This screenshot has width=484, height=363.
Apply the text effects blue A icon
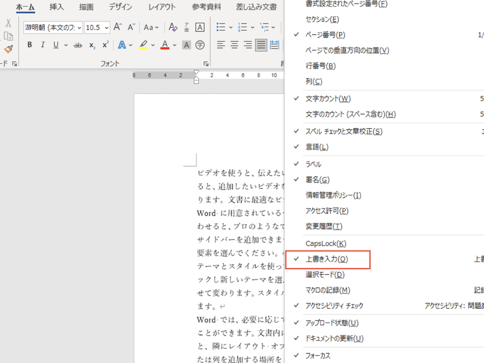(122, 45)
